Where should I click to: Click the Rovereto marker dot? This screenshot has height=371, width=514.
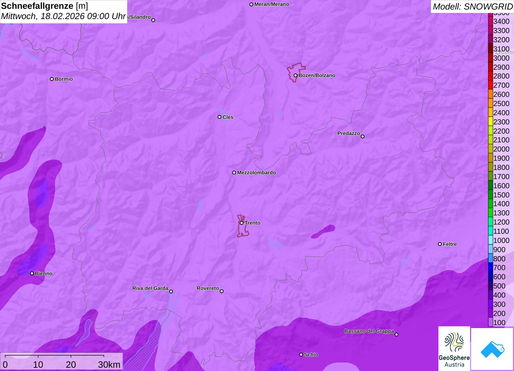tap(222, 291)
